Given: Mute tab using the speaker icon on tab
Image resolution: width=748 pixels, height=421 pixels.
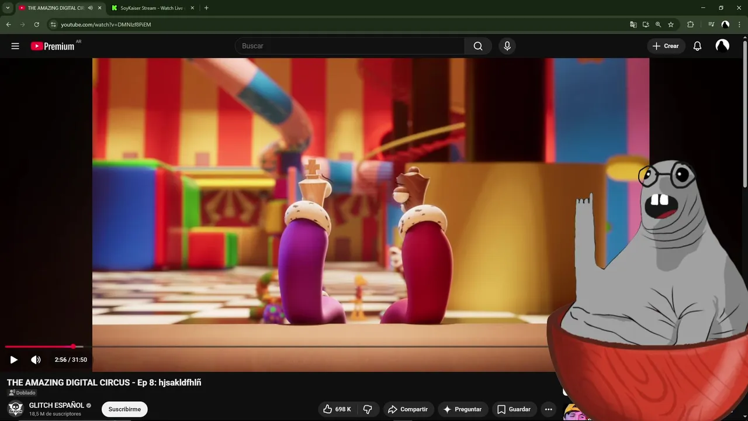Looking at the screenshot, I should click(90, 8).
